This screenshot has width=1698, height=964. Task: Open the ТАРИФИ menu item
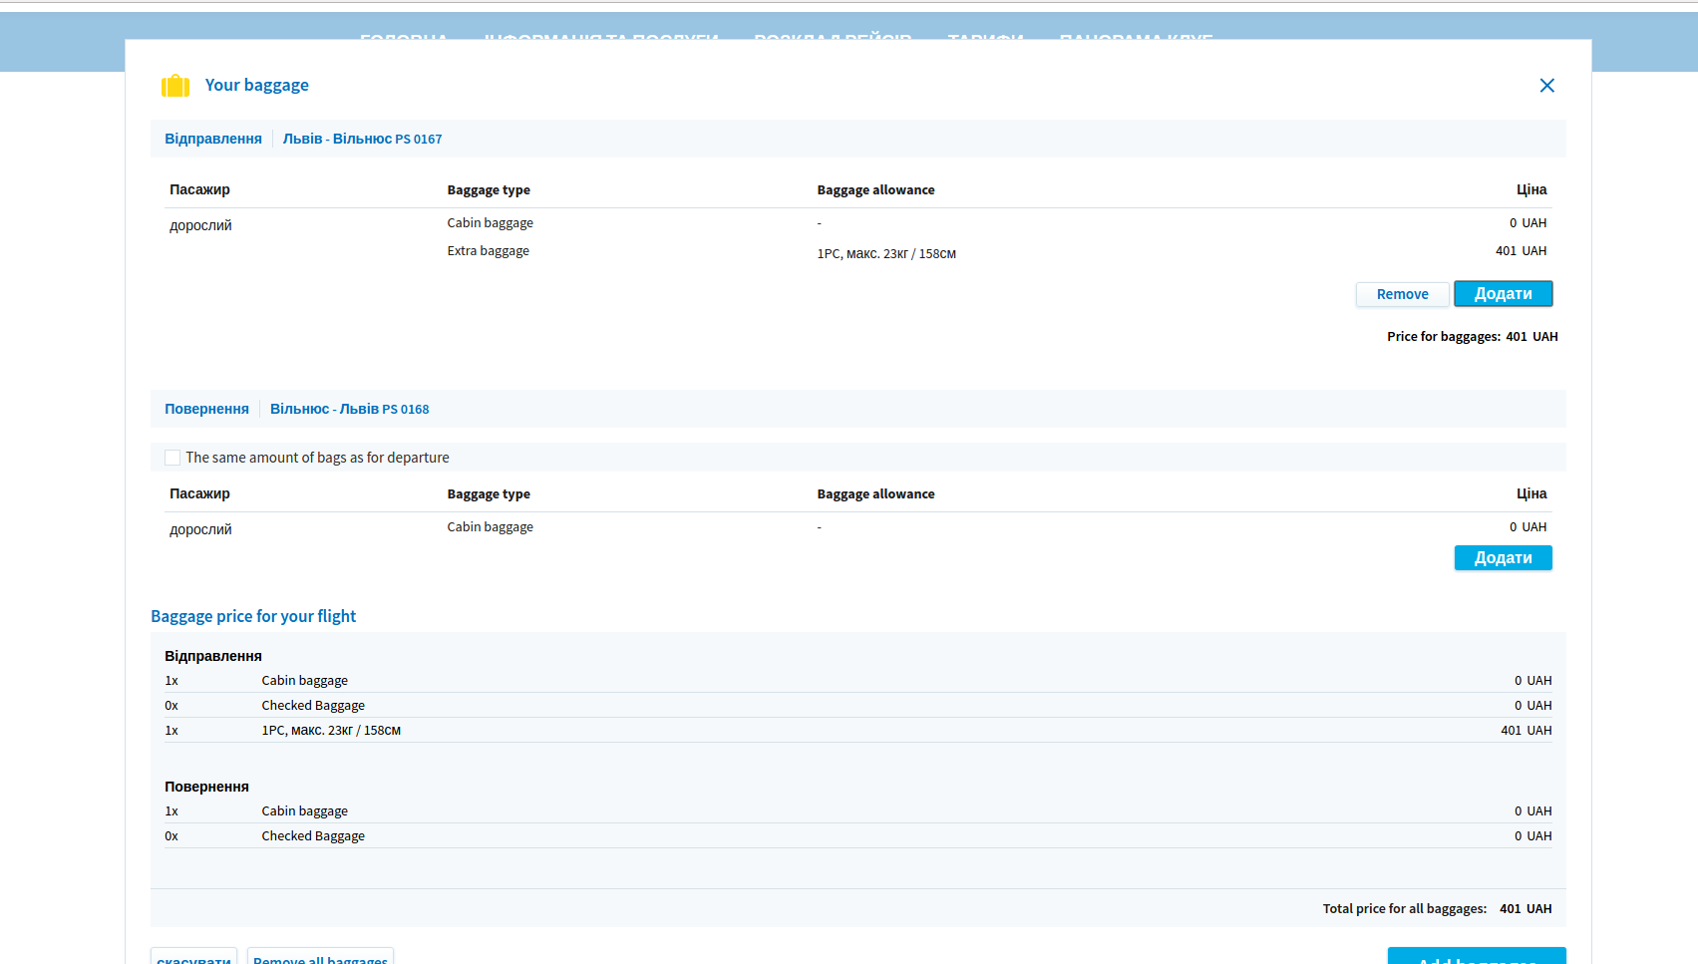(985, 38)
